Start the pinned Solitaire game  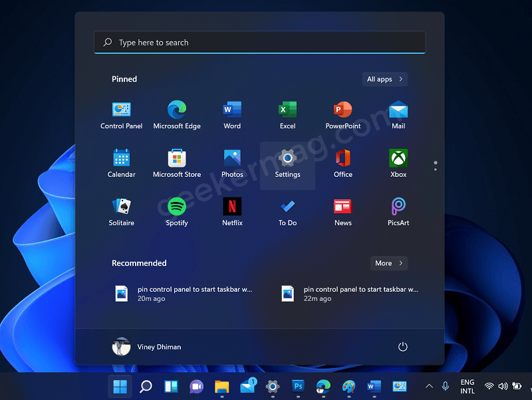pos(122,213)
